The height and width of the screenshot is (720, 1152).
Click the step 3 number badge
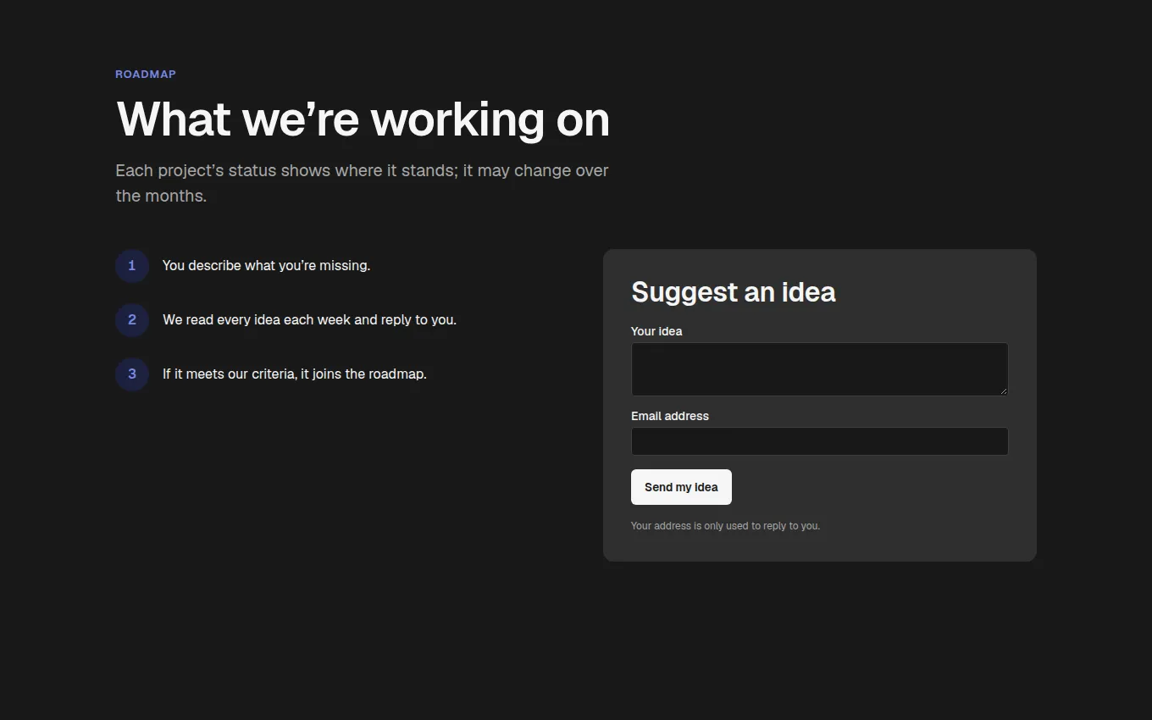click(132, 374)
